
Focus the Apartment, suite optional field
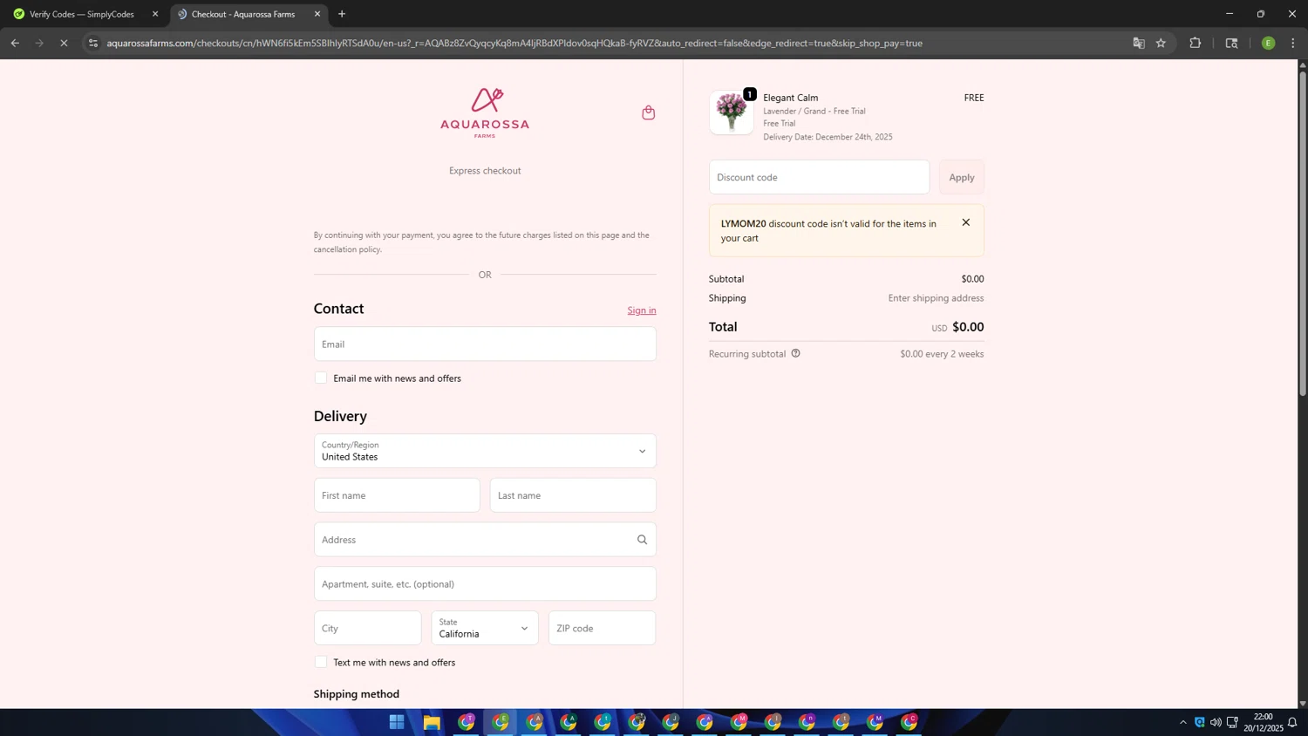485,583
